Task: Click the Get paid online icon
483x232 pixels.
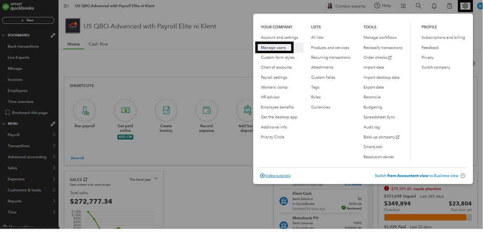Action: (125, 110)
